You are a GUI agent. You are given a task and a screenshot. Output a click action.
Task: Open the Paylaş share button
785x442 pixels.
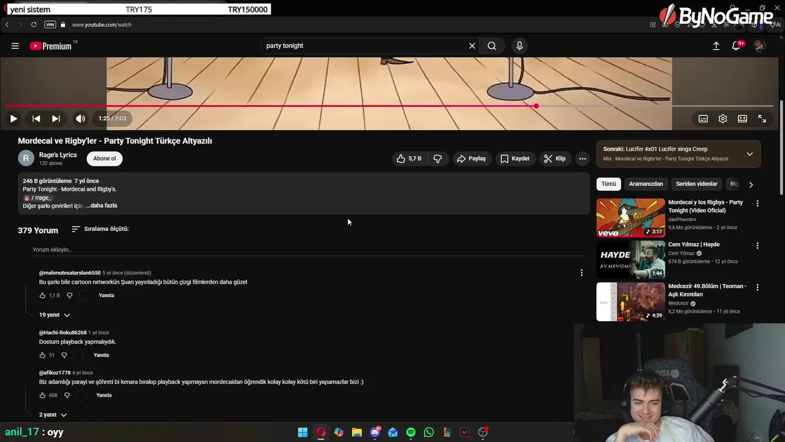pyautogui.click(x=471, y=158)
